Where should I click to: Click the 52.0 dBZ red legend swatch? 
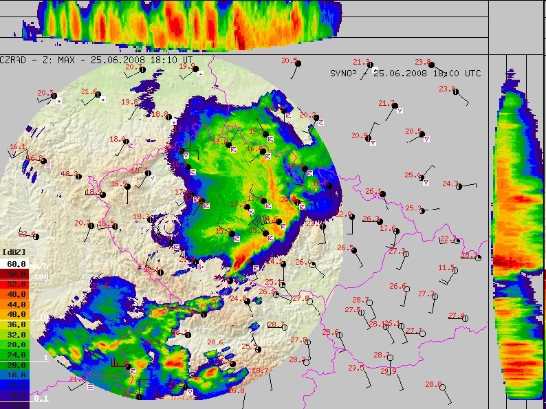(14, 284)
